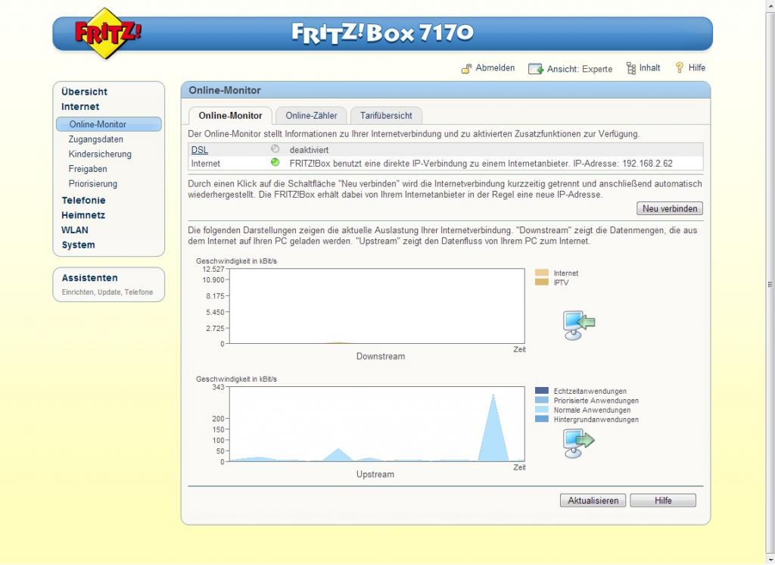Click the 'Einrichten, Update, Telefone' subtitle
The width and height of the screenshot is (775, 565).
coord(107,292)
